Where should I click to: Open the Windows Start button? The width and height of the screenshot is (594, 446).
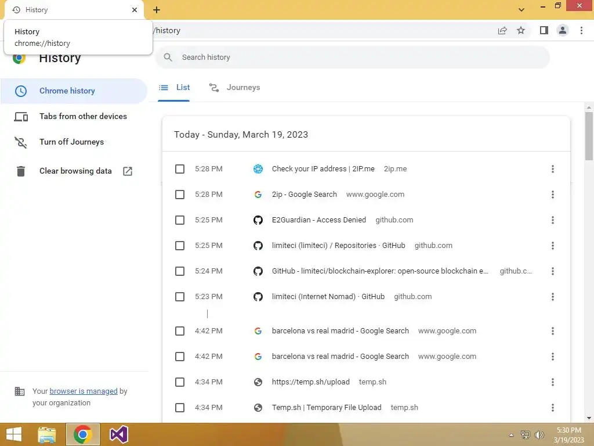[14, 434]
